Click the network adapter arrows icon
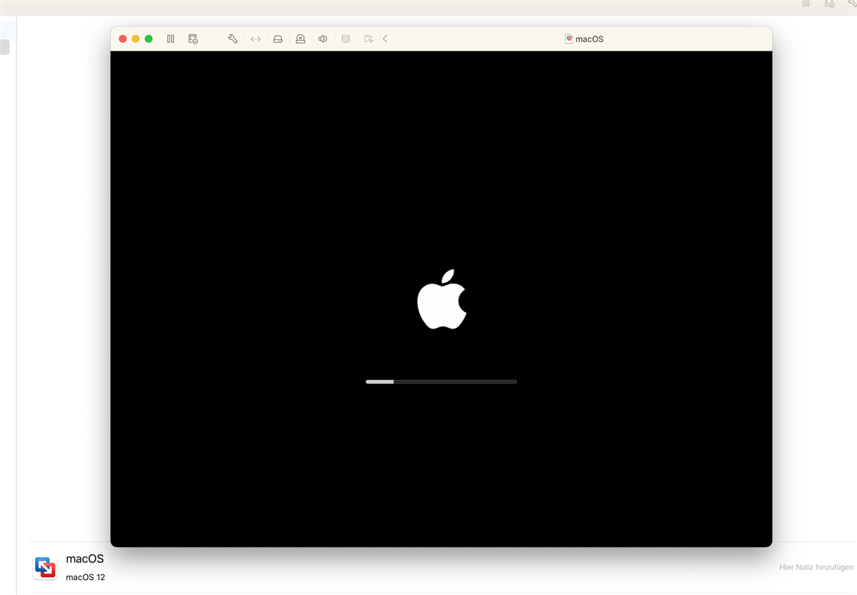The image size is (857, 595). (256, 39)
